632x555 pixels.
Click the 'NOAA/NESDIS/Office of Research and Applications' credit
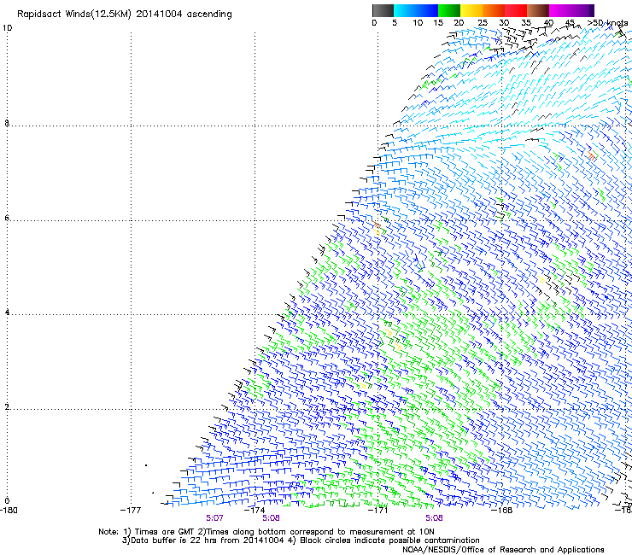coord(503,550)
